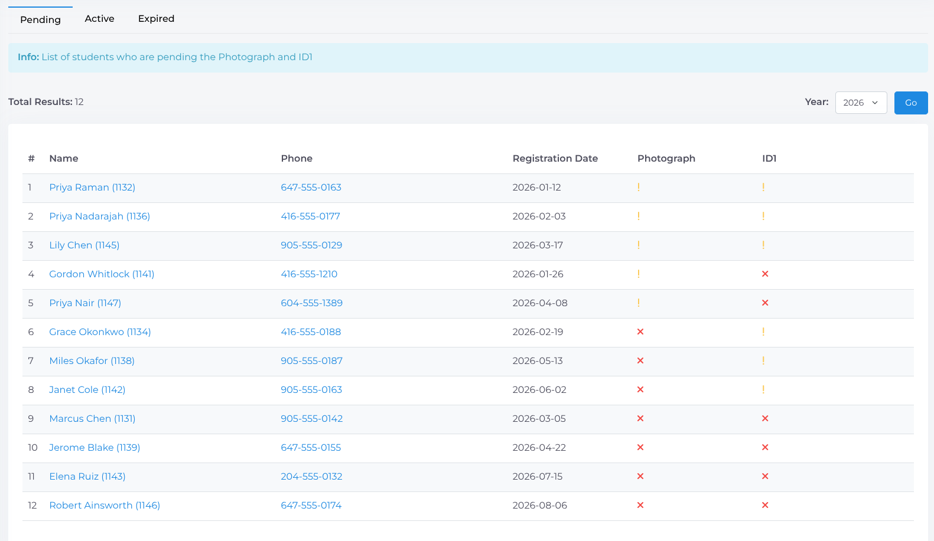934x541 pixels.
Task: Click ID1 red cross for Jerome Blake
Action: point(765,447)
